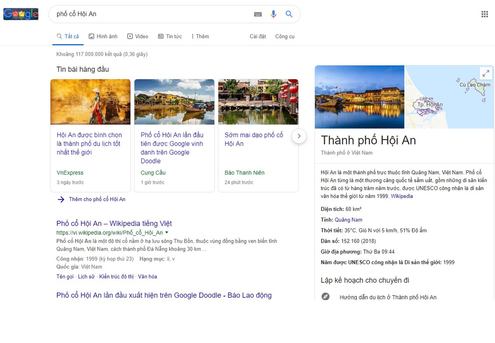Screen dimensions: 495x343
Task: Click the Tin tức newspaper icon
Action: (160, 36)
